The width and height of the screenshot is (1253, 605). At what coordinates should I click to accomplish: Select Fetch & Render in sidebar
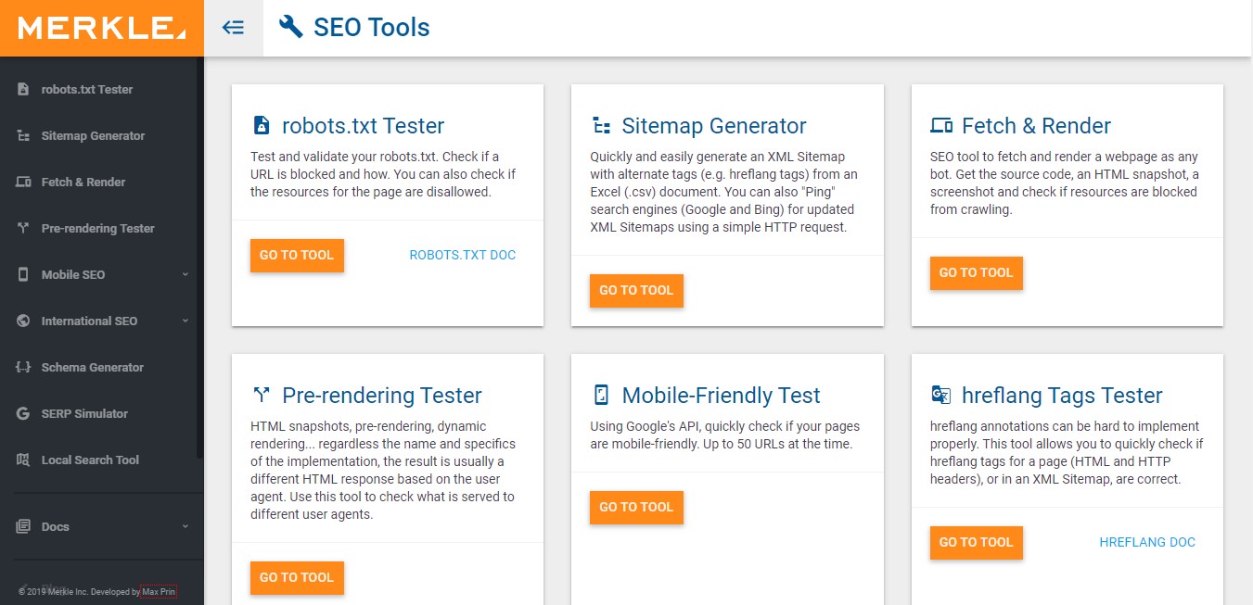[x=83, y=182]
